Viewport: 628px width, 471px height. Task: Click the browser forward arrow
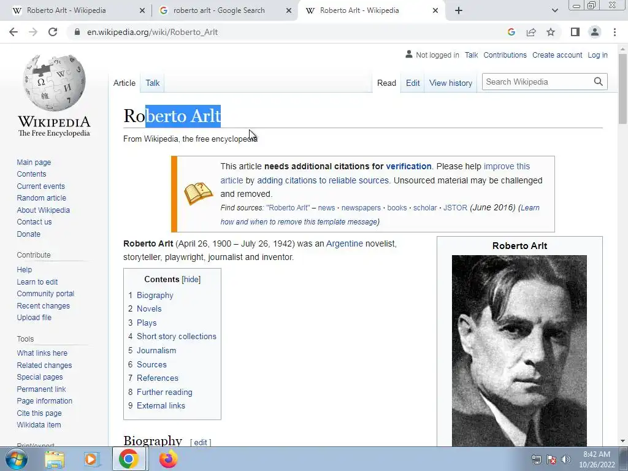click(33, 32)
